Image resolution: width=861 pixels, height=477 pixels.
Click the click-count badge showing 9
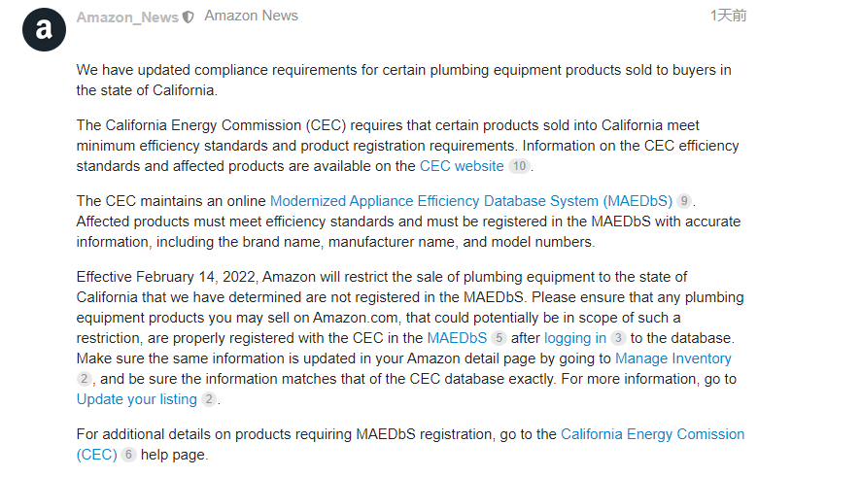pos(683,201)
